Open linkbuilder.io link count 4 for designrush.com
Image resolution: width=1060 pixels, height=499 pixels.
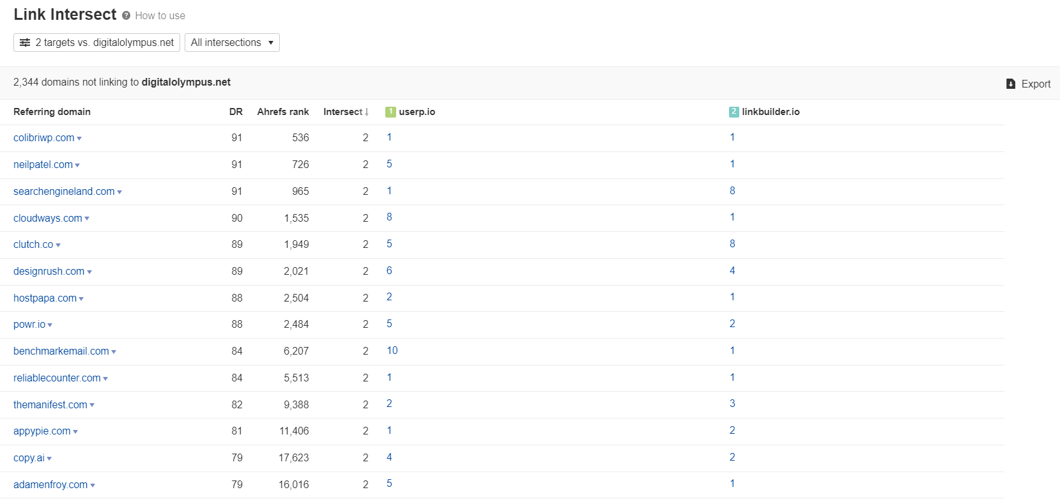click(732, 271)
